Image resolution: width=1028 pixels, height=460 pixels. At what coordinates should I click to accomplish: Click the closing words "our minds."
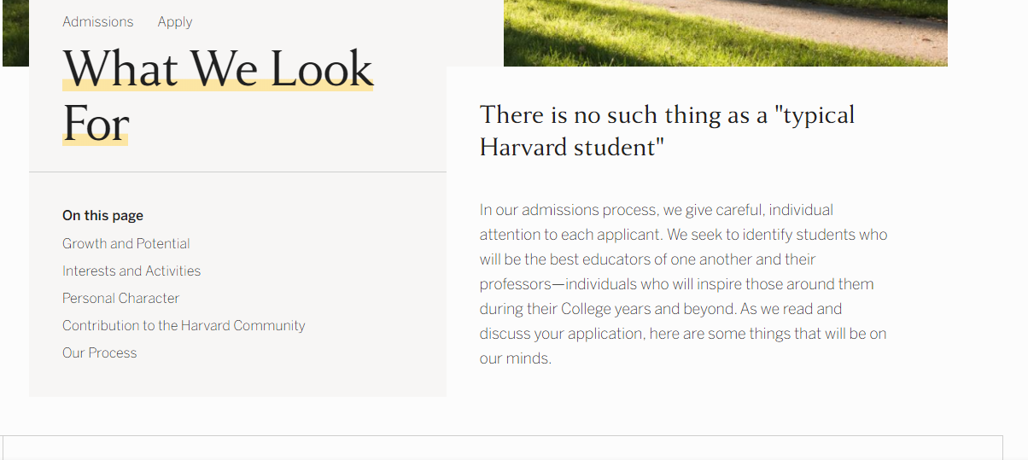click(515, 358)
